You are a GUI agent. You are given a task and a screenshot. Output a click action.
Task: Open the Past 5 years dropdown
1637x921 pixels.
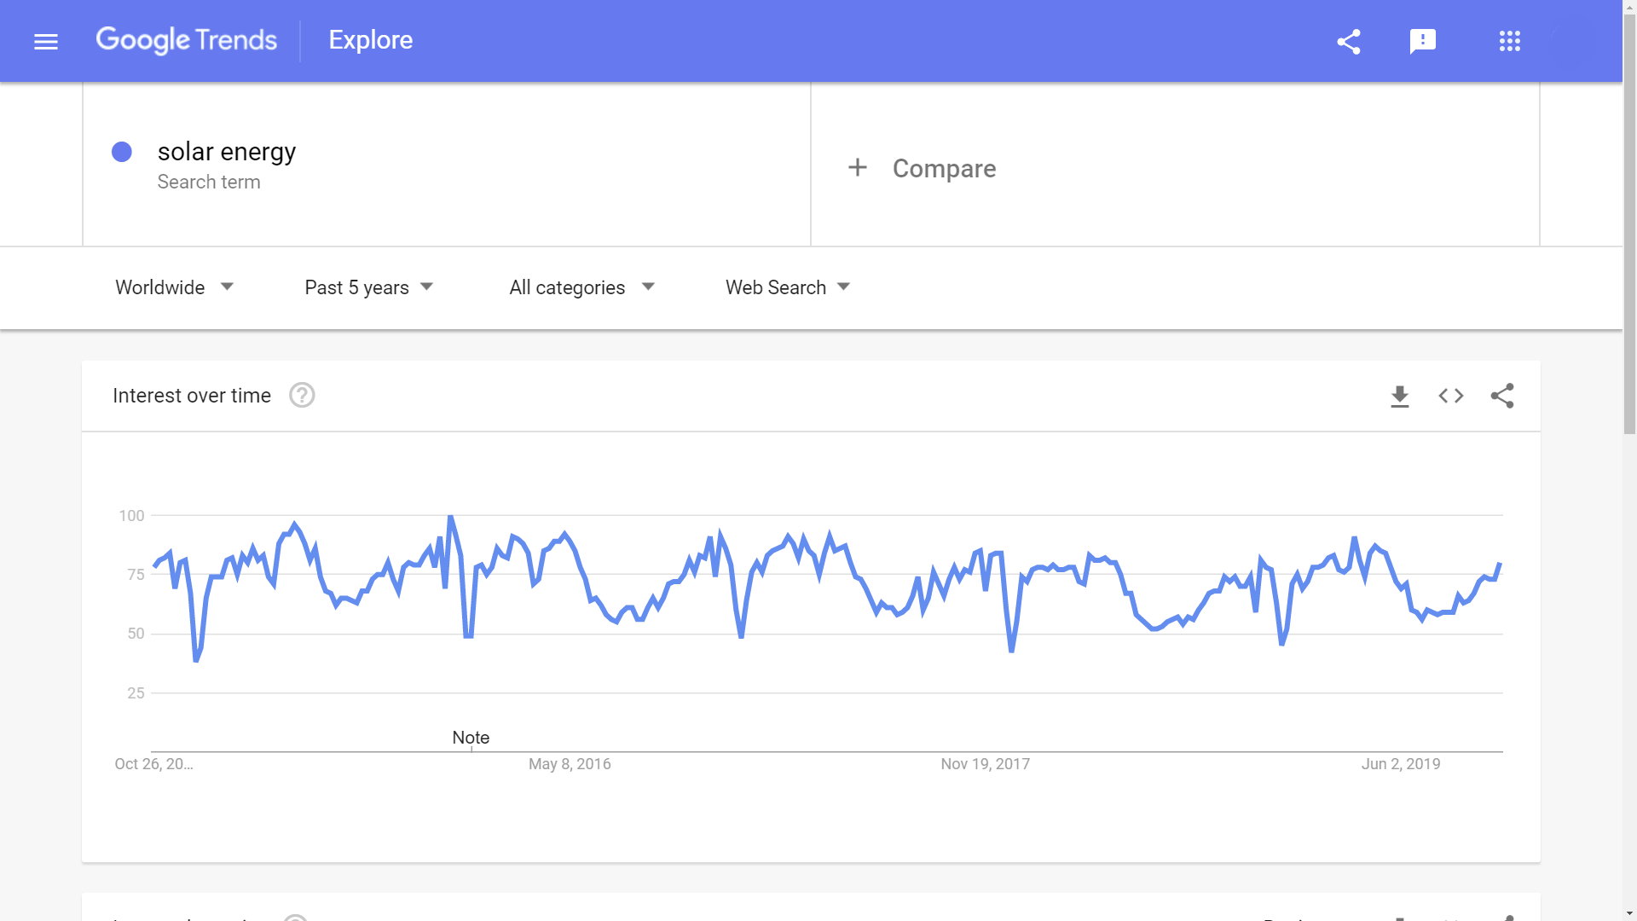pyautogui.click(x=368, y=287)
